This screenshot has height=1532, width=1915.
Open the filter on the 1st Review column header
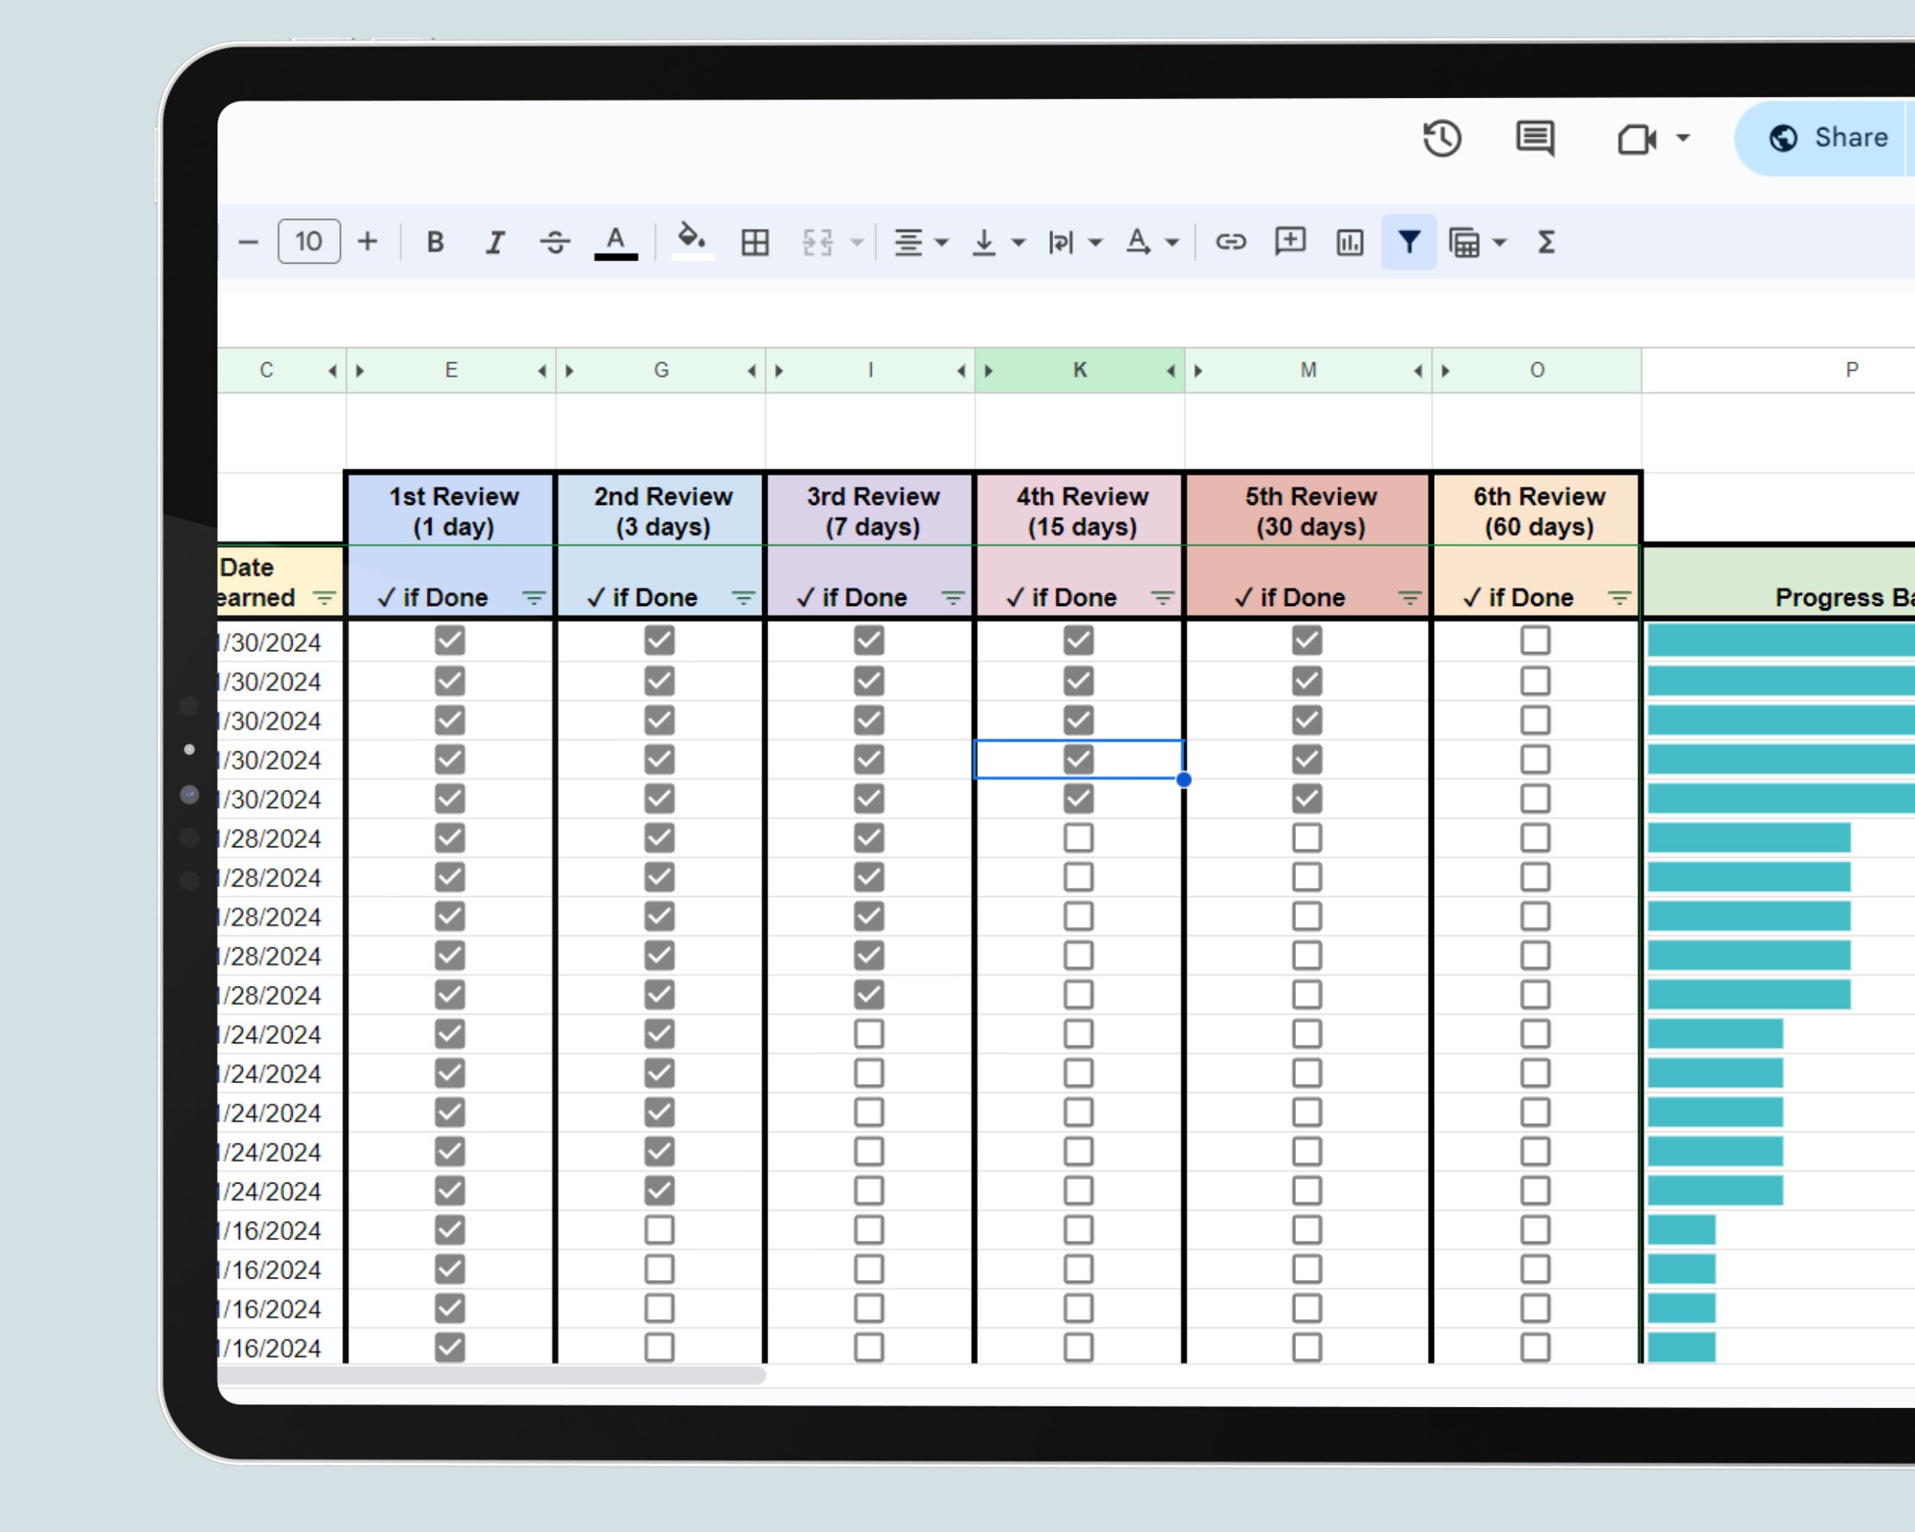(533, 597)
